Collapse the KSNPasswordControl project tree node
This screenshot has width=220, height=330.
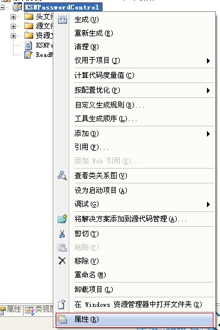tap(2, 7)
